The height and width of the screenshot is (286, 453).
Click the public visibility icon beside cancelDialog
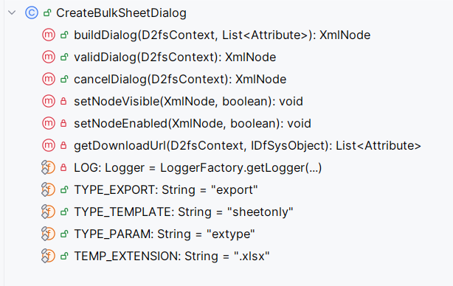[x=64, y=79]
